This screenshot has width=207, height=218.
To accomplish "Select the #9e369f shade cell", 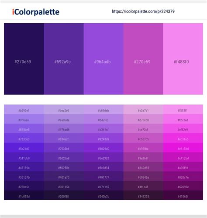I will tap(143, 157).
